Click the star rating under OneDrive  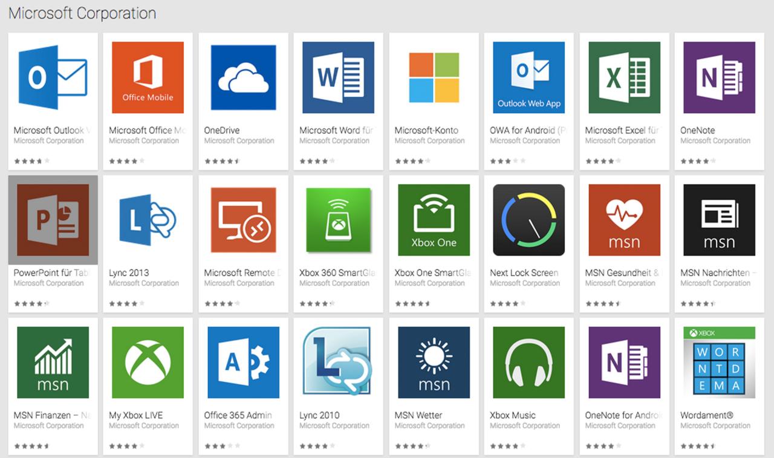[222, 161]
